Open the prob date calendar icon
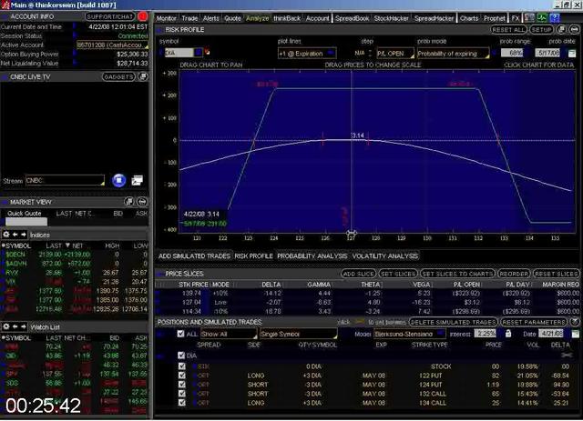Image resolution: width=583 pixels, height=421 pixels. pos(572,54)
